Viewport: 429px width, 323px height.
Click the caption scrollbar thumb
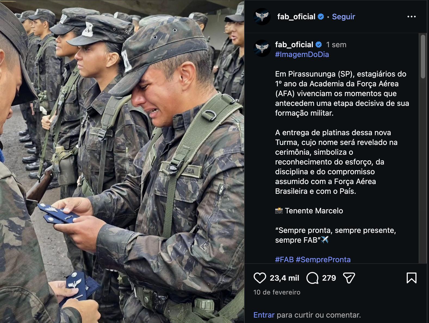423,56
